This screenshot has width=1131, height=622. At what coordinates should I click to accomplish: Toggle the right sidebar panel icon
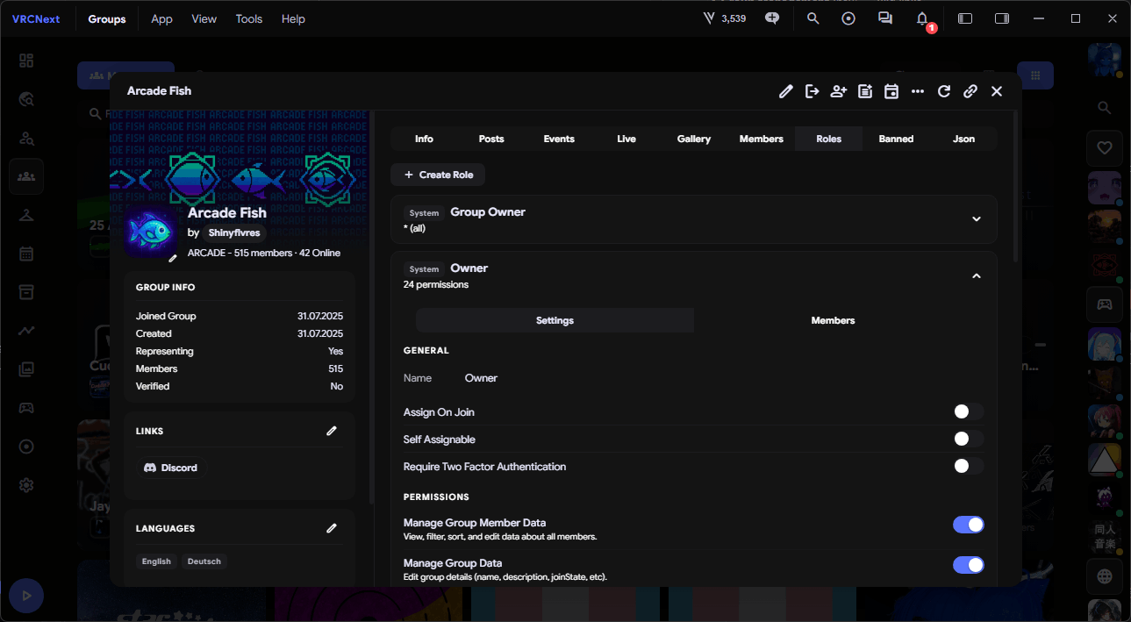(x=1002, y=18)
